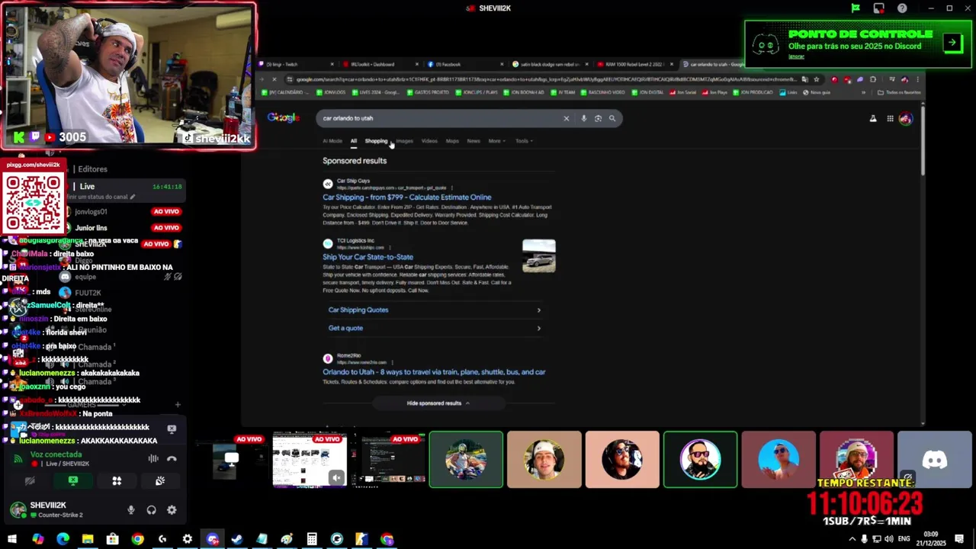
Task: Disconnect from voice call
Action: 172,458
